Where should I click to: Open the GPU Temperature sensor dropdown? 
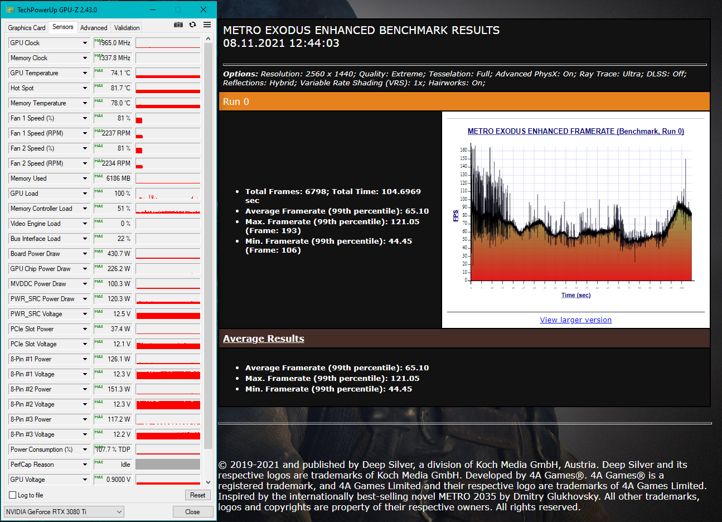click(85, 73)
